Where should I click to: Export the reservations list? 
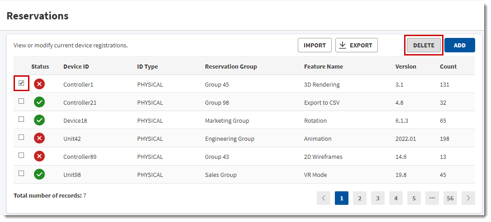(x=356, y=45)
